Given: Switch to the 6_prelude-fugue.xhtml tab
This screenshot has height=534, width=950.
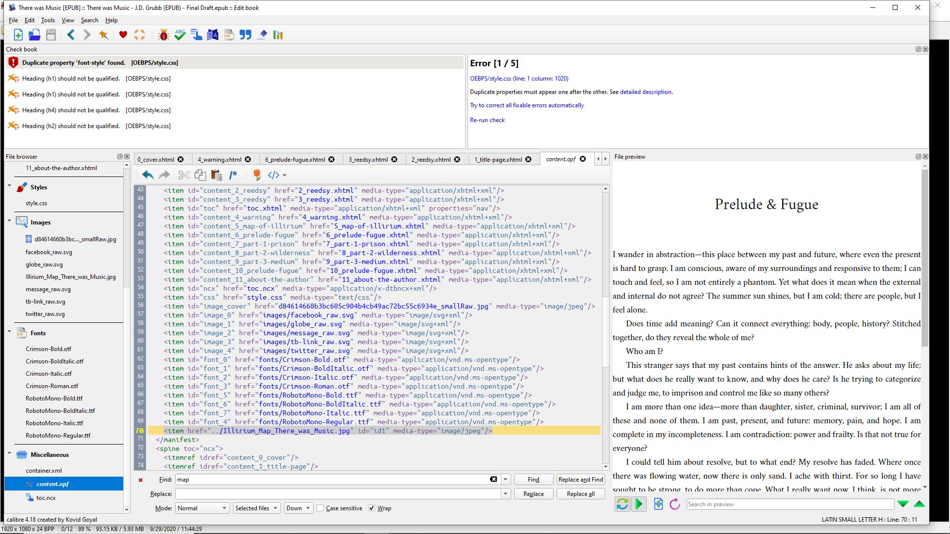Looking at the screenshot, I should coord(295,159).
